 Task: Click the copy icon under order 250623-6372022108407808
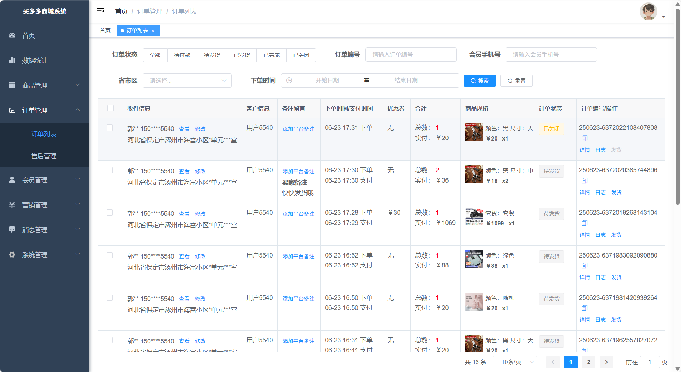[x=584, y=138]
